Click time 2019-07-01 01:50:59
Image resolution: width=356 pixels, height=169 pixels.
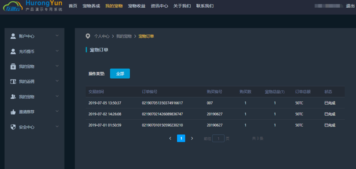pos(105,125)
